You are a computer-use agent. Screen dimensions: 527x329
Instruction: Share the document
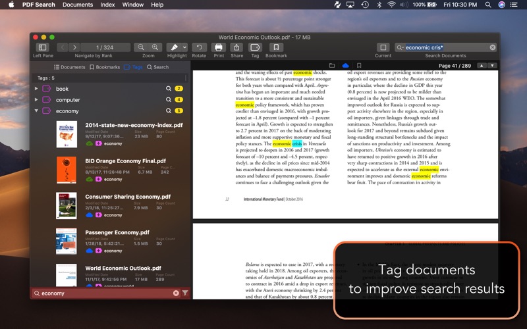[236, 47]
